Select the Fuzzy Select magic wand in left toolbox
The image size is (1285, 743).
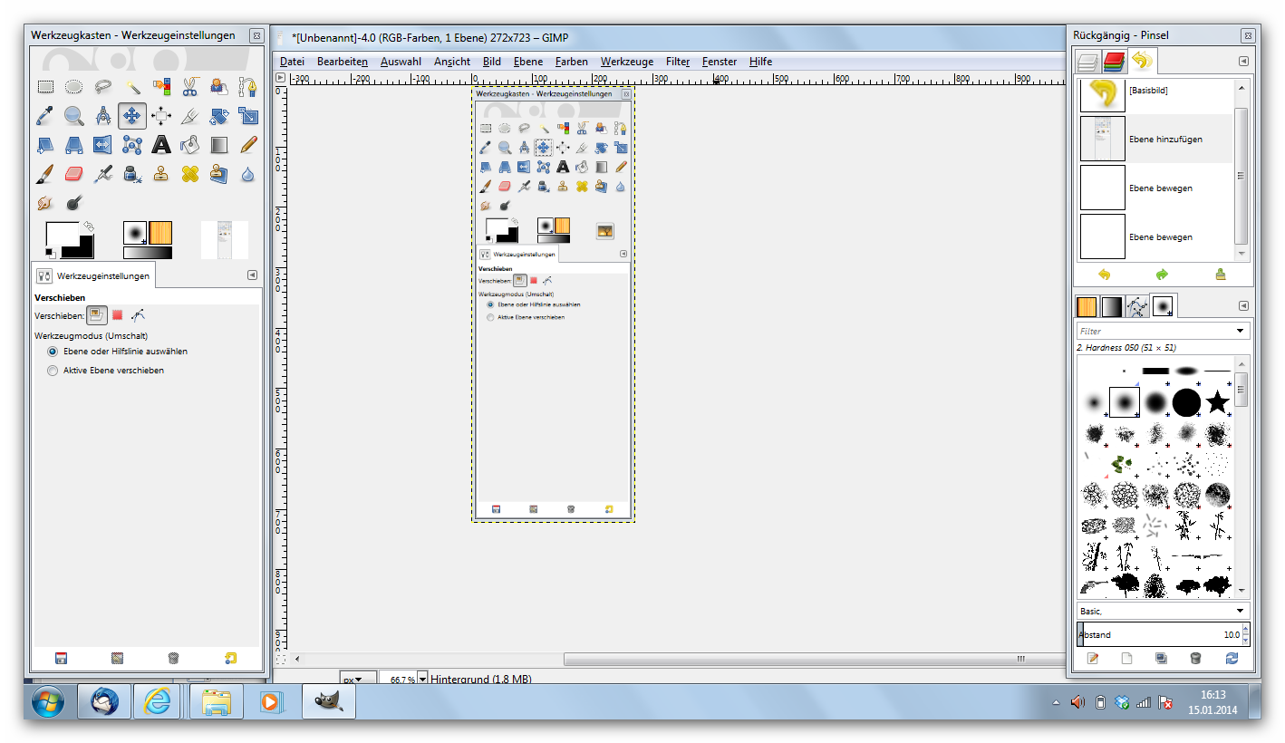tap(132, 87)
